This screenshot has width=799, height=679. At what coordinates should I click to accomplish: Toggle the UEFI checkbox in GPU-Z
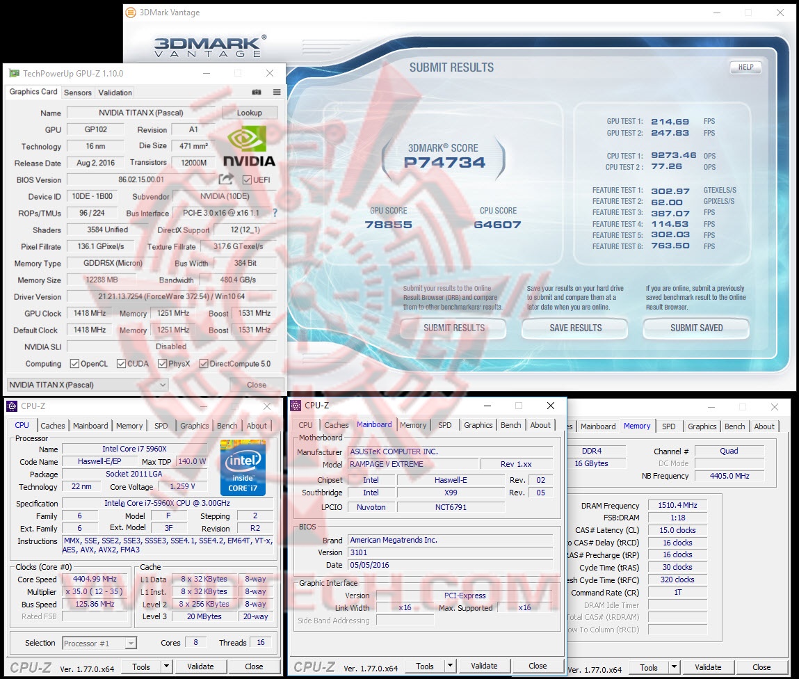click(x=247, y=179)
